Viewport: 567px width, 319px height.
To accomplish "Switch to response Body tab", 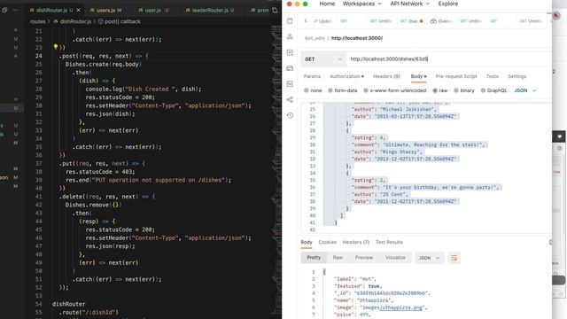I will pyautogui.click(x=307, y=242).
